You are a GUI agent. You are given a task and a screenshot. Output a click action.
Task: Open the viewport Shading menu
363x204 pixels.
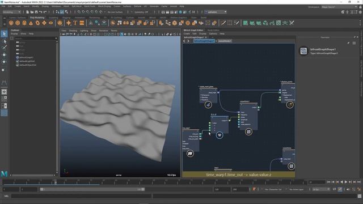click(73, 31)
